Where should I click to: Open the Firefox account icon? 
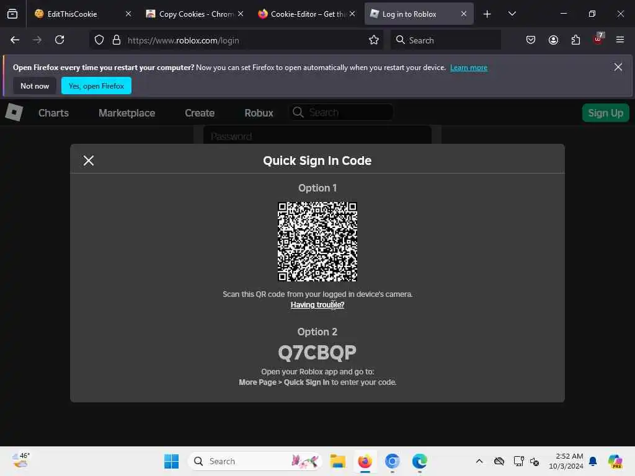coord(553,40)
